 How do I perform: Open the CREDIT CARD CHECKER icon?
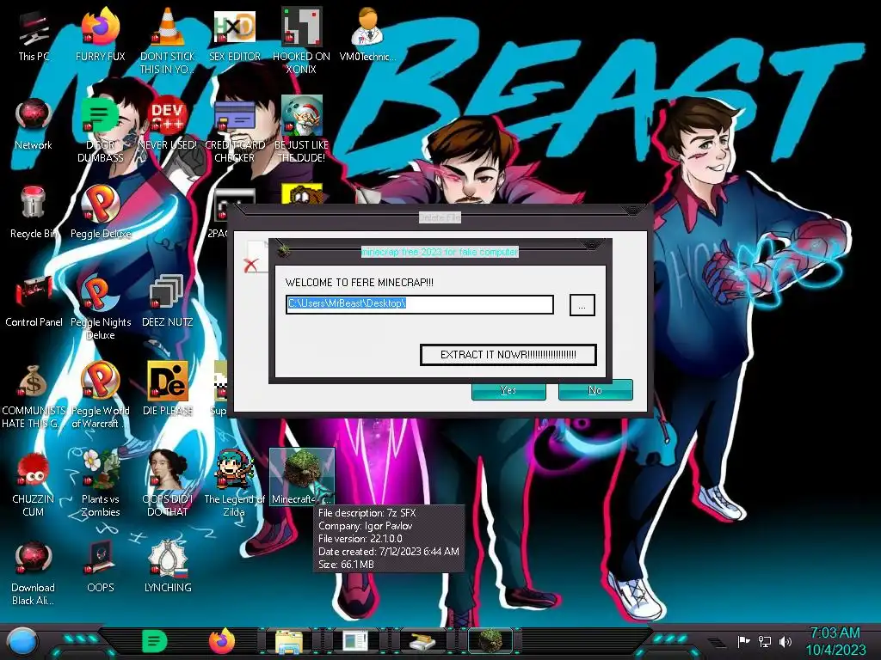235,131
